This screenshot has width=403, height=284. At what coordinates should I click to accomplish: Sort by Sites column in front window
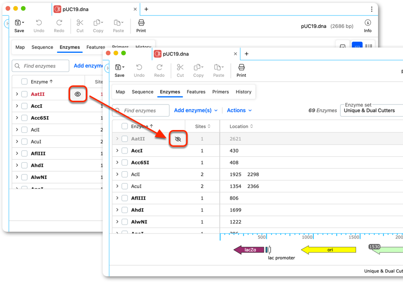click(203, 127)
